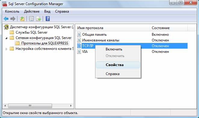This screenshot has height=118, width=199.
Task: Click the Export list toolbar icon
Action: pos(39,19)
